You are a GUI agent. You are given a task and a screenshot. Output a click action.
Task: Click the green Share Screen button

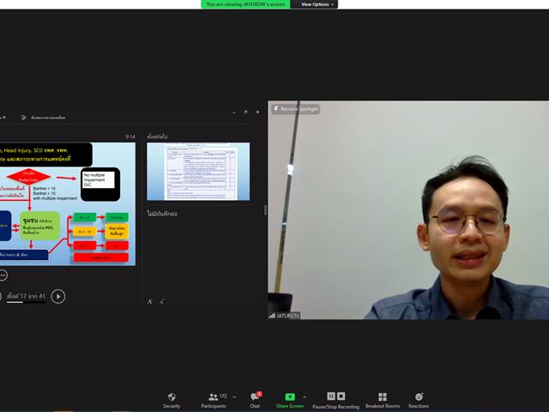pos(290,400)
